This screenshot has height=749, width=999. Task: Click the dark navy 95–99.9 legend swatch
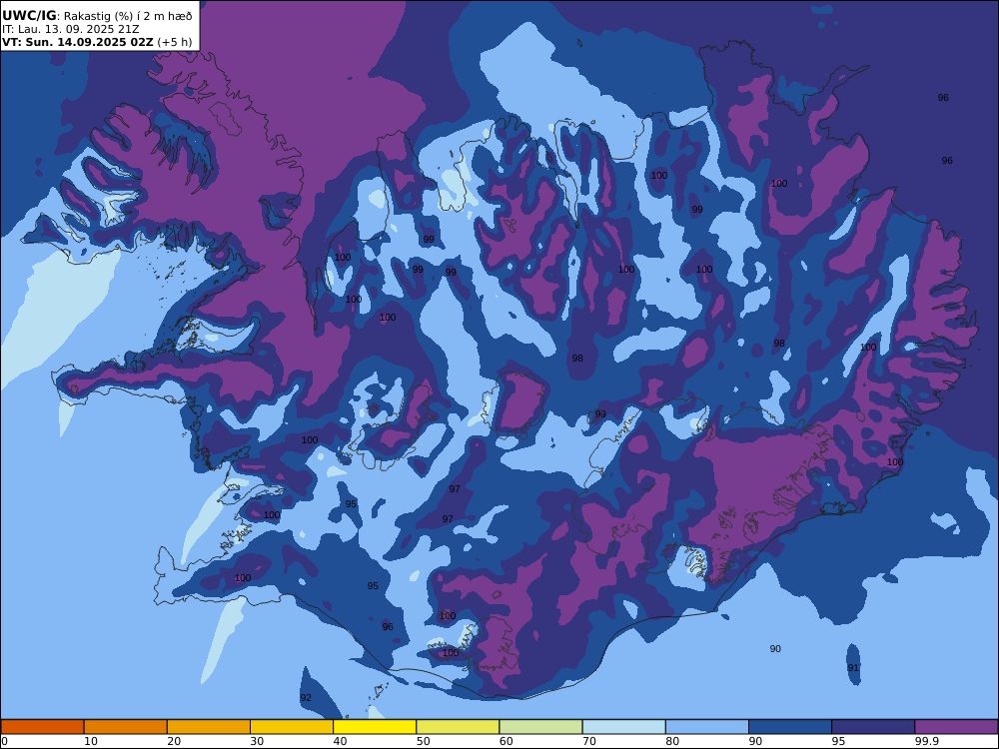pyautogui.click(x=873, y=727)
